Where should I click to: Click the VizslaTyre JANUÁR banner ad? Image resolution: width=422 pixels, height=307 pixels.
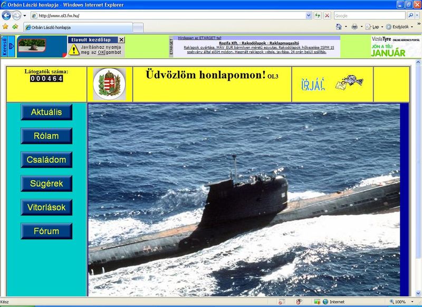pyautogui.click(x=396, y=46)
